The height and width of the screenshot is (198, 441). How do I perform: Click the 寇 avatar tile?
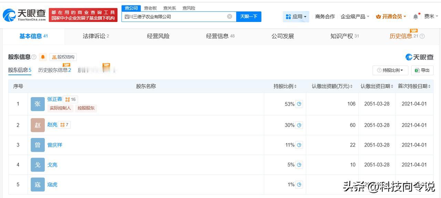[x=38, y=185]
